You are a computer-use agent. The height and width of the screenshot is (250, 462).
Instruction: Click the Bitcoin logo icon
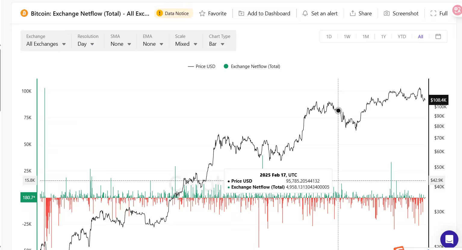tap(24, 13)
